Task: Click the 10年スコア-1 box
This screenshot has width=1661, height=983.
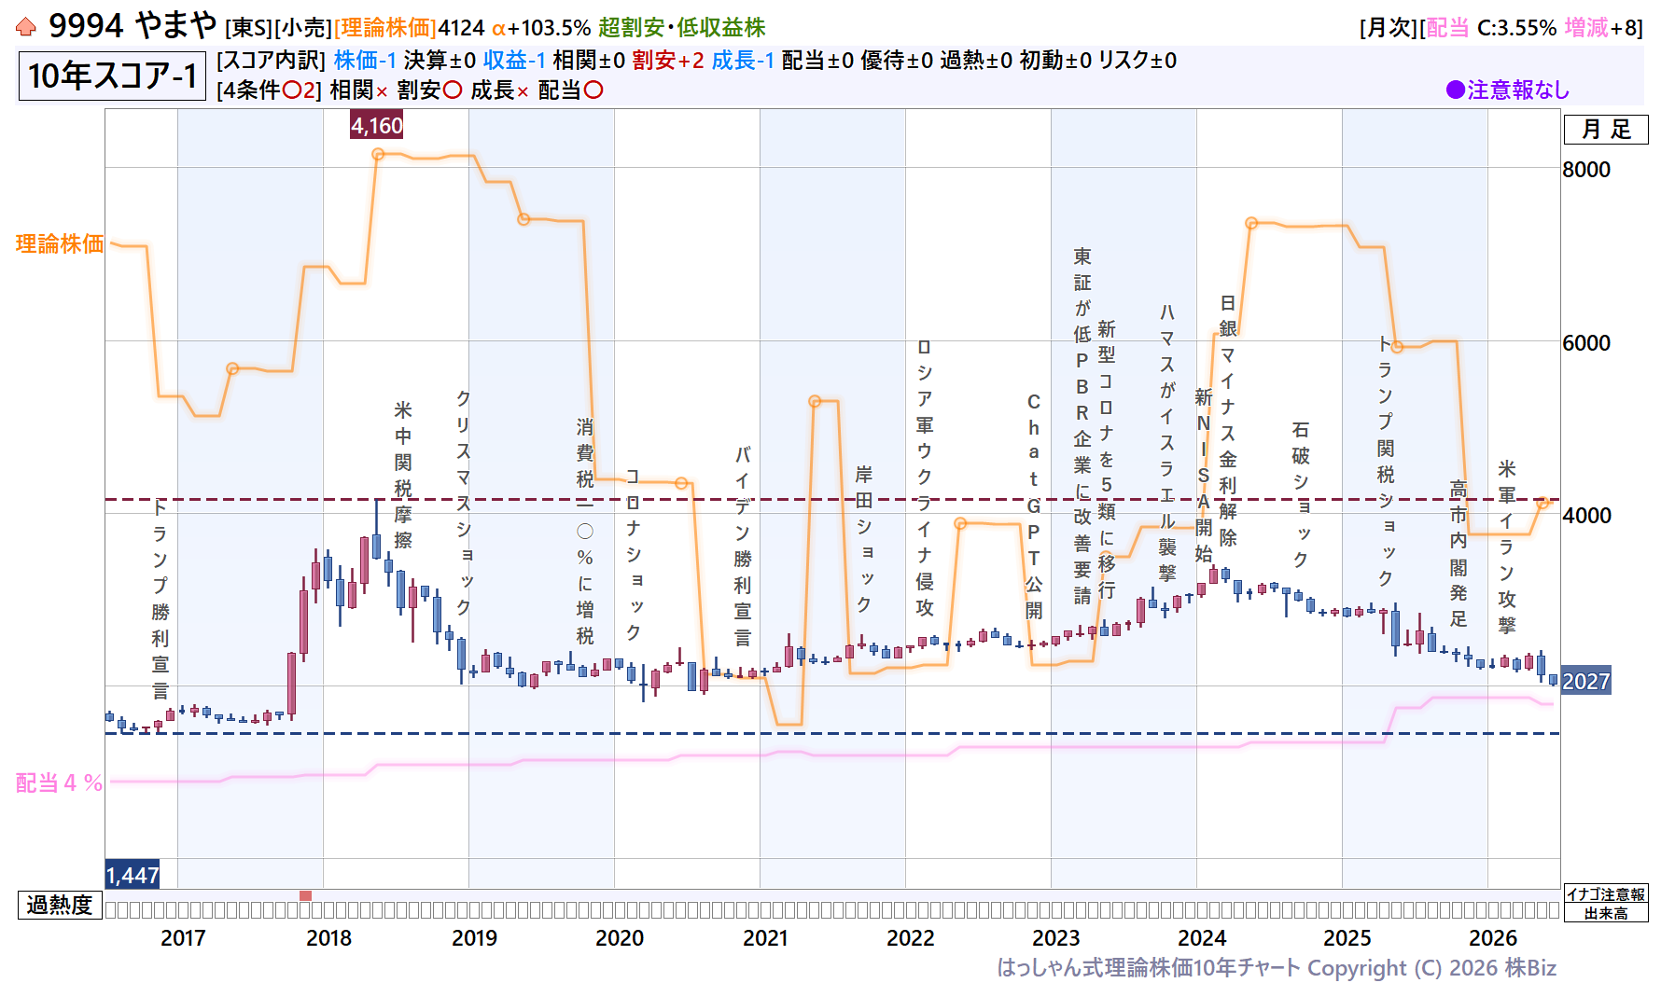Action: (x=112, y=76)
